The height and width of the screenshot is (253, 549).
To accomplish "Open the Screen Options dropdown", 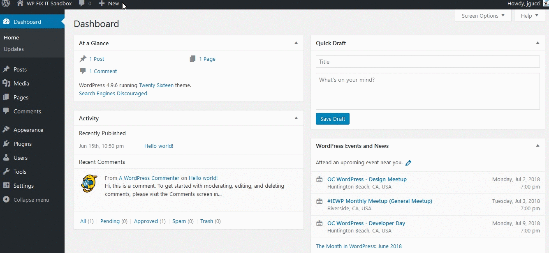I will [x=483, y=16].
